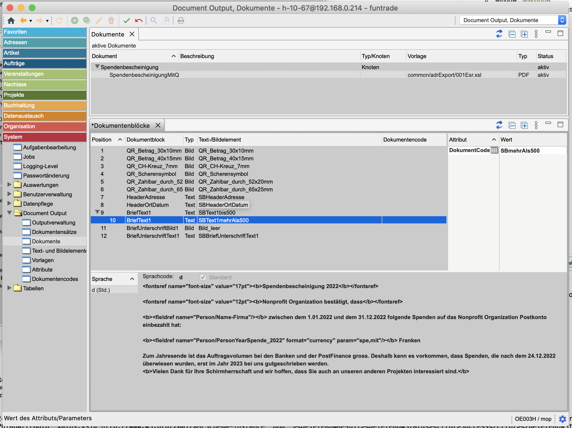Collapse position 9 BriefText1 row
Screen dimensions: 572x428
pos(97,212)
